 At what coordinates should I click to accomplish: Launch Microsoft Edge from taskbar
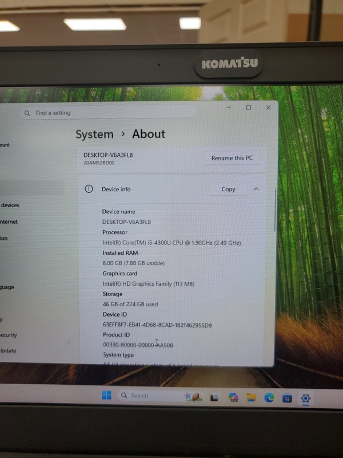pyautogui.click(x=269, y=397)
